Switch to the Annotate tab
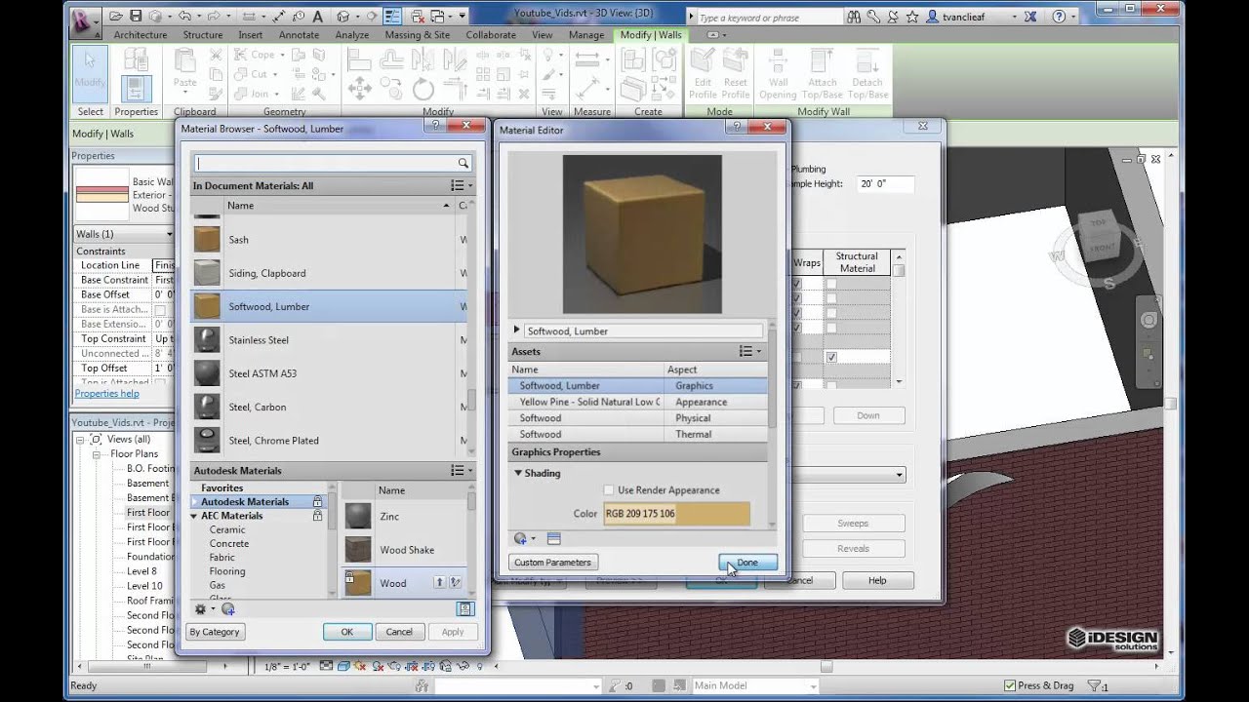The image size is (1249, 702). tap(299, 35)
